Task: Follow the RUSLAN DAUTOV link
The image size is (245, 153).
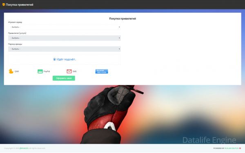Action: click(x=232, y=149)
